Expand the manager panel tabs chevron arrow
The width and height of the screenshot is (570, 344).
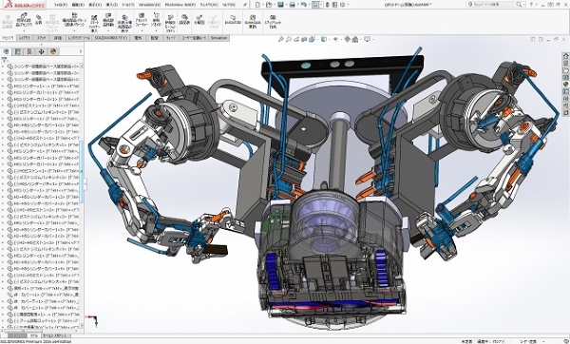(x=81, y=51)
